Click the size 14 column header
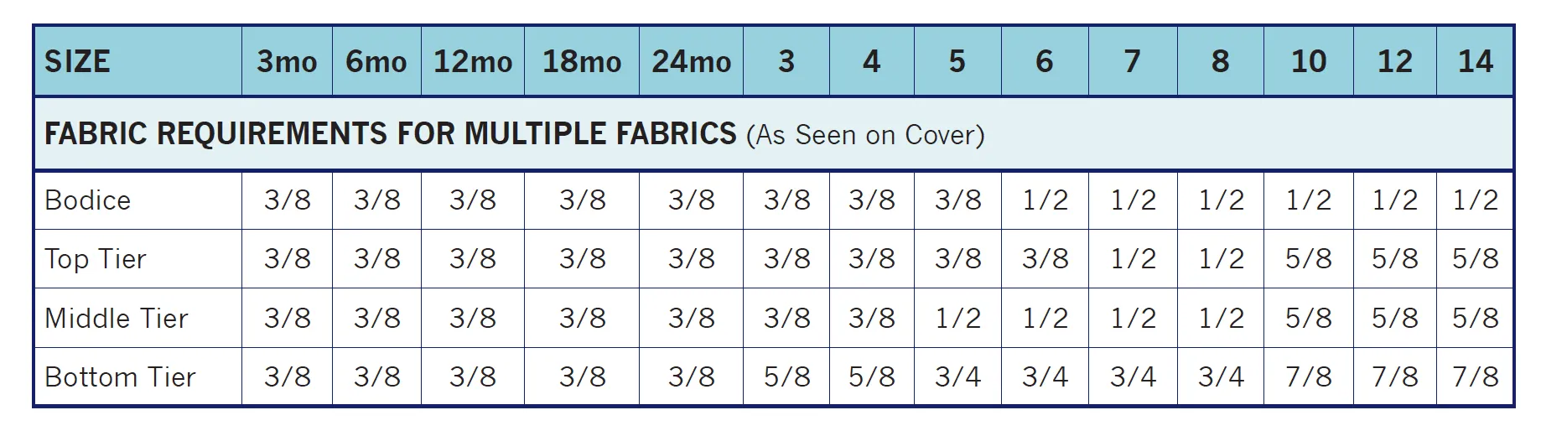 [1475, 61]
